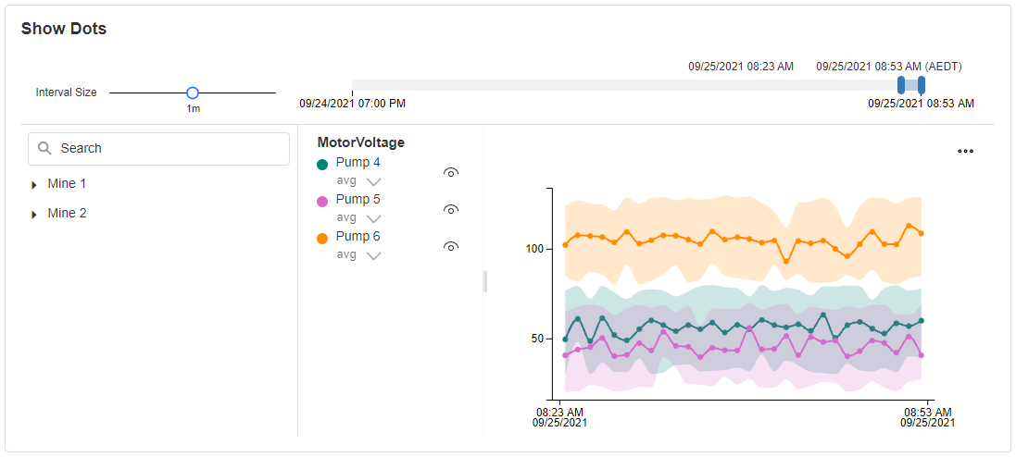This screenshot has width=1016, height=457.
Task: Select Mine 1 in hierarchy
Action: [67, 184]
